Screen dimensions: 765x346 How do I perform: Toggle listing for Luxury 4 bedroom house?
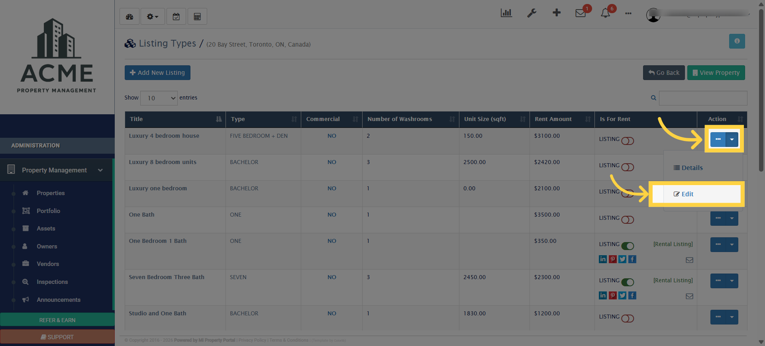click(628, 141)
